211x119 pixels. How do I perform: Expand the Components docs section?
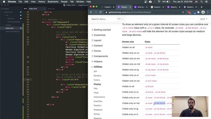(100, 56)
